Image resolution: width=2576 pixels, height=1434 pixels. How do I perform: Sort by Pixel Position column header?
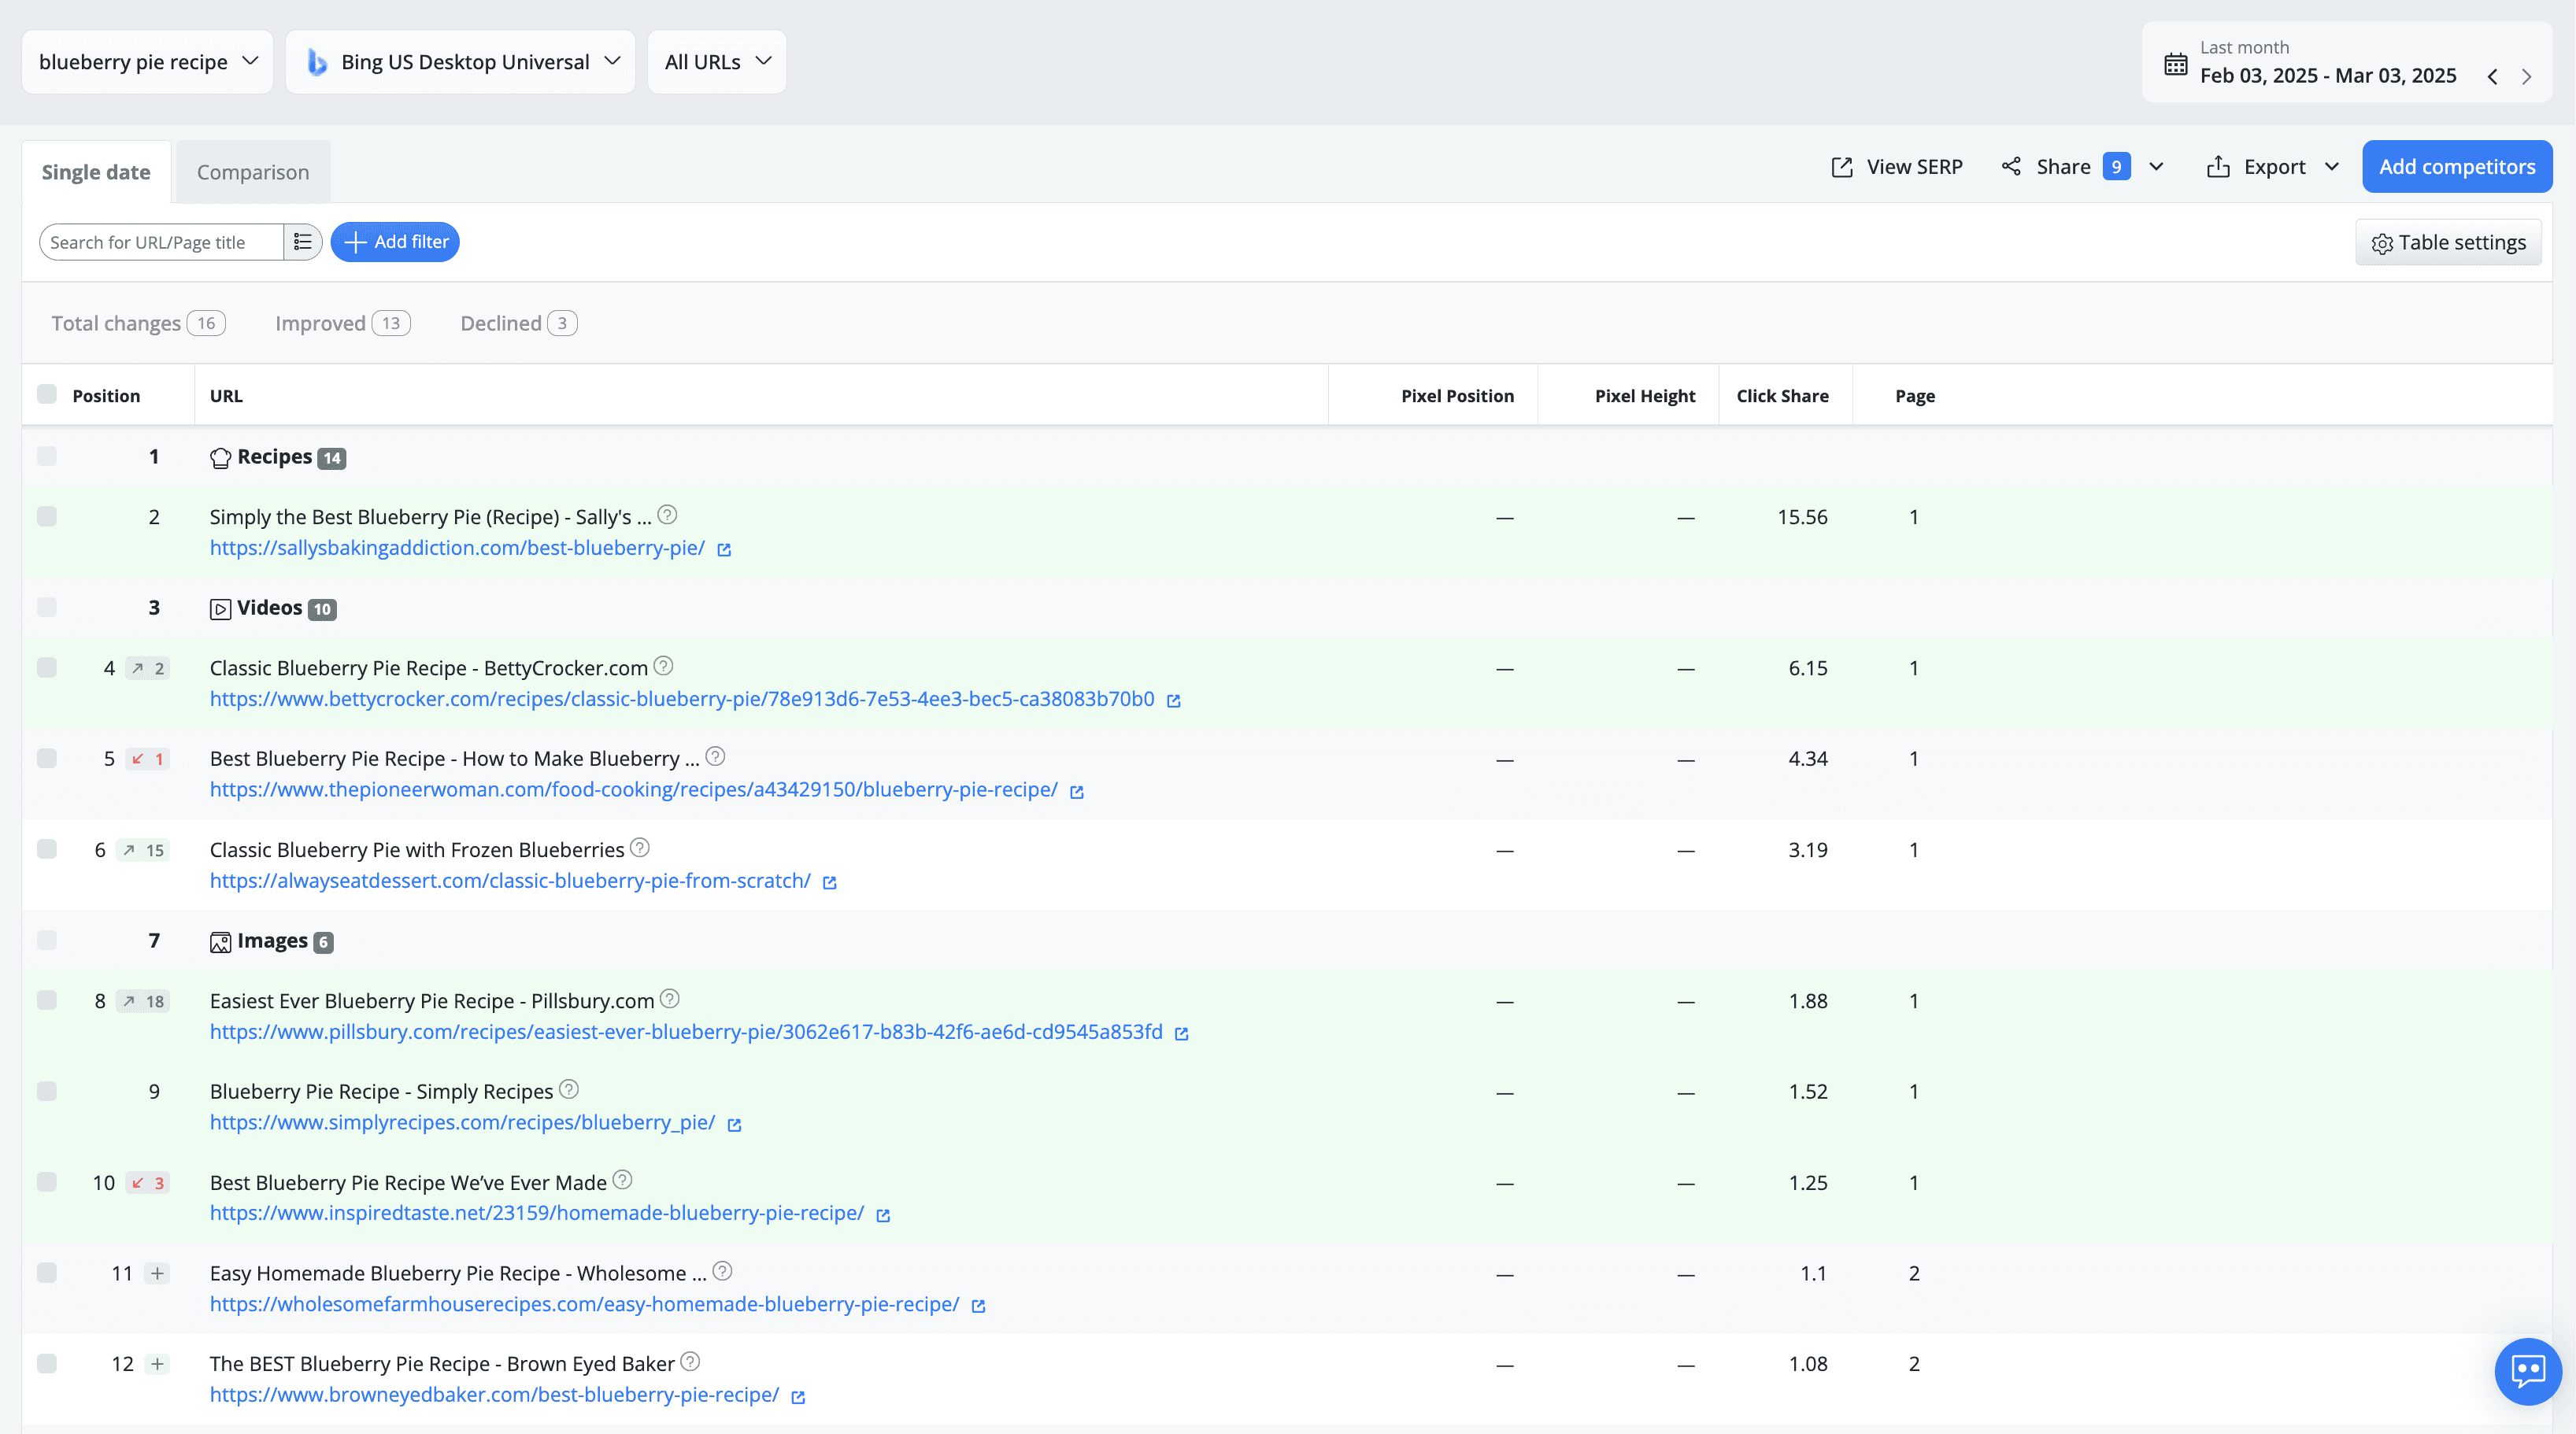pos(1457,396)
